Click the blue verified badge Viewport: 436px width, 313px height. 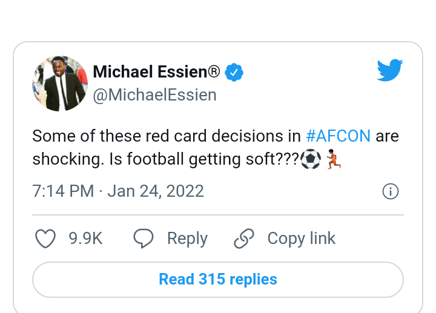tap(234, 72)
